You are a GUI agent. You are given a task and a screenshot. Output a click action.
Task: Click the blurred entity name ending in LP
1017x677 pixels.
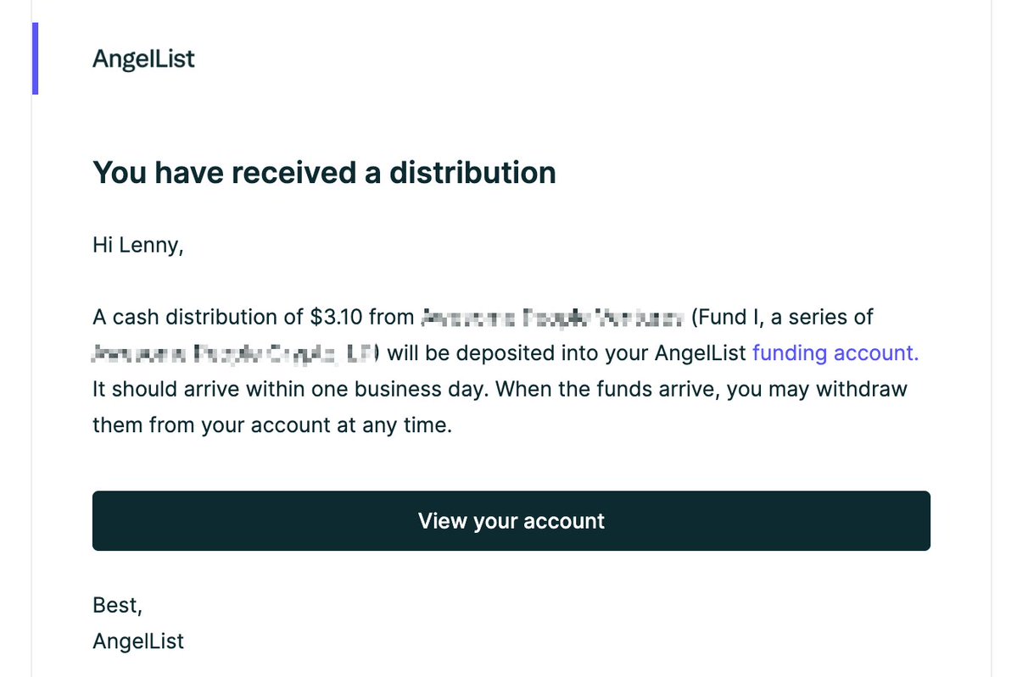coord(236,353)
